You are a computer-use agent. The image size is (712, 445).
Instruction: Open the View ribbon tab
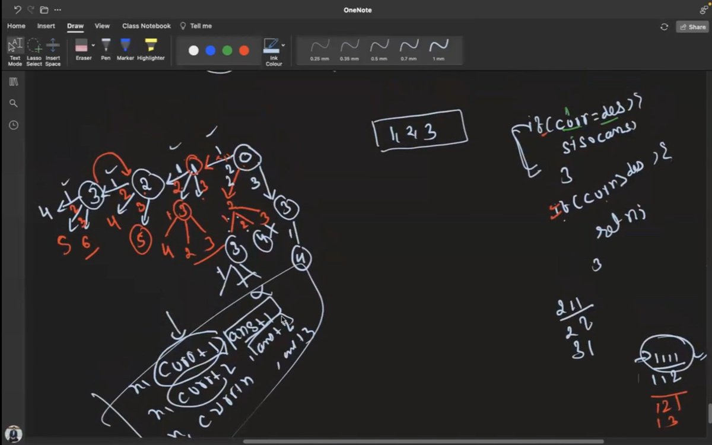[x=102, y=26]
